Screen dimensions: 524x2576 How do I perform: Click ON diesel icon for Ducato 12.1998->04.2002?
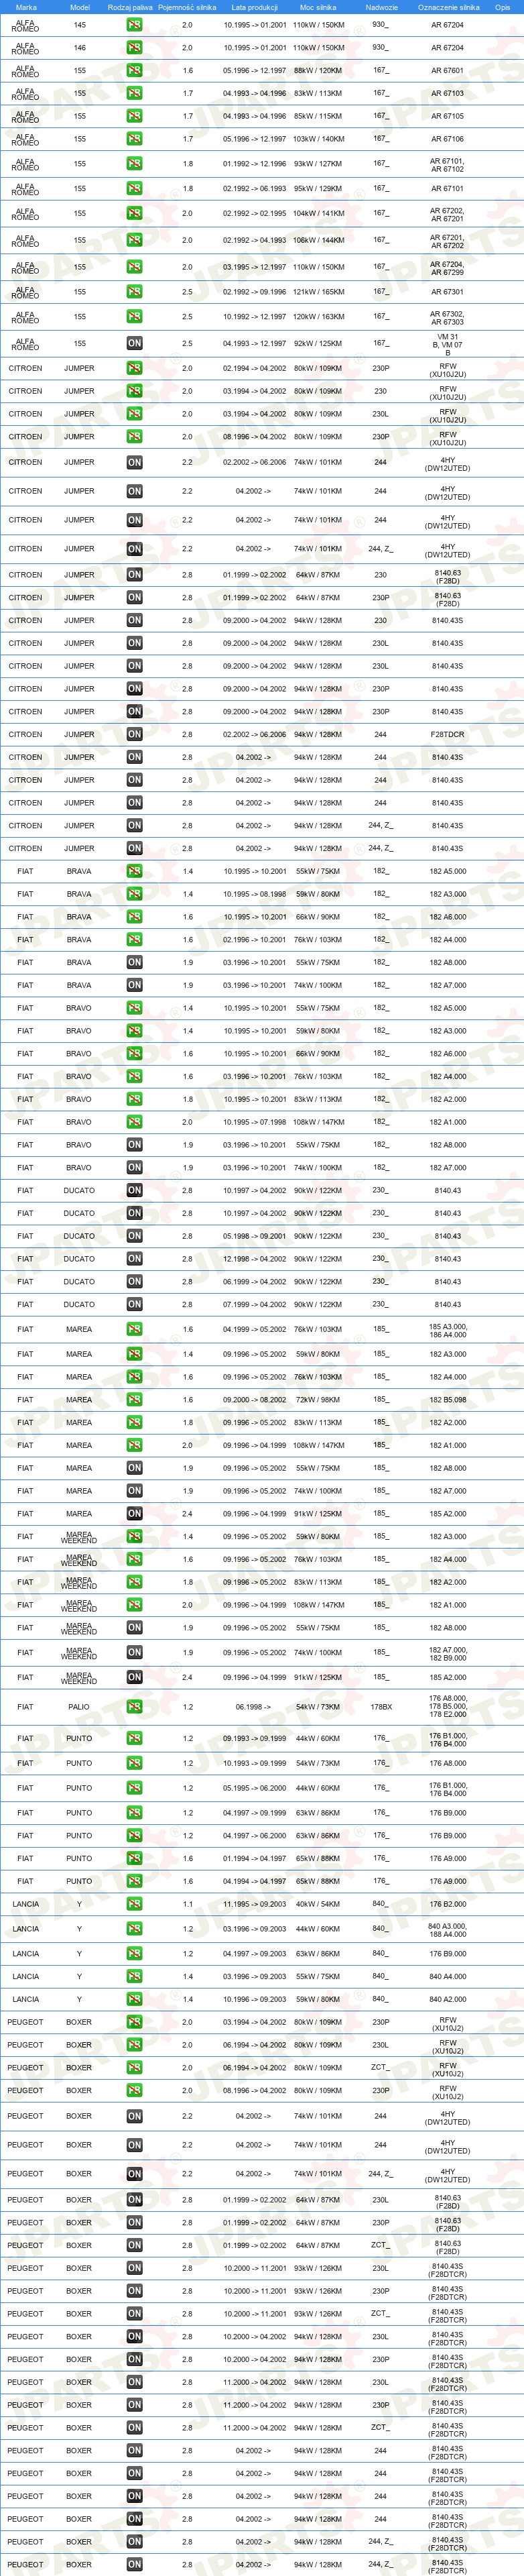(x=134, y=1259)
